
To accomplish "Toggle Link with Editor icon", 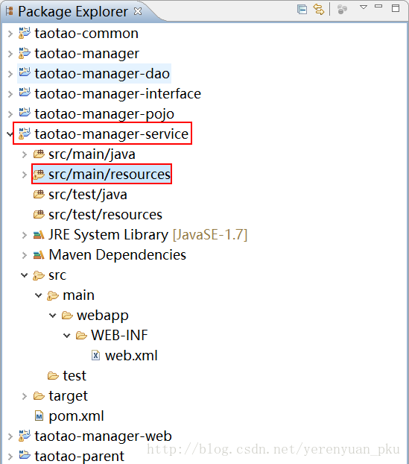I will (319, 10).
